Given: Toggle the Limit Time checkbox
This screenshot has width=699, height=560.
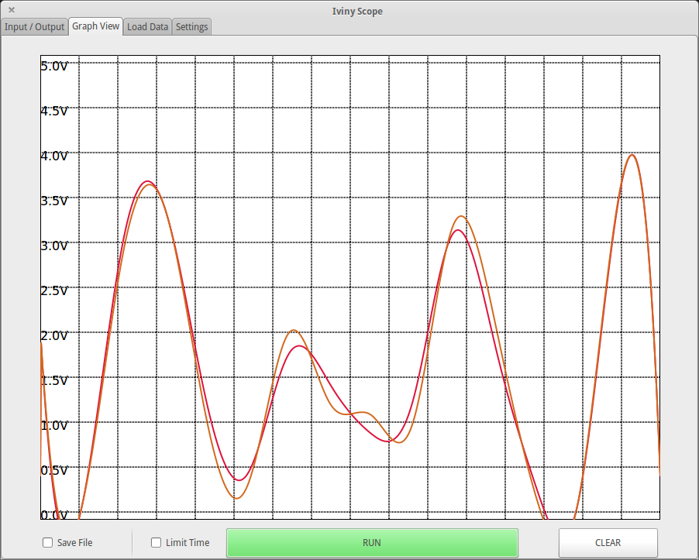Looking at the screenshot, I should tap(156, 543).
